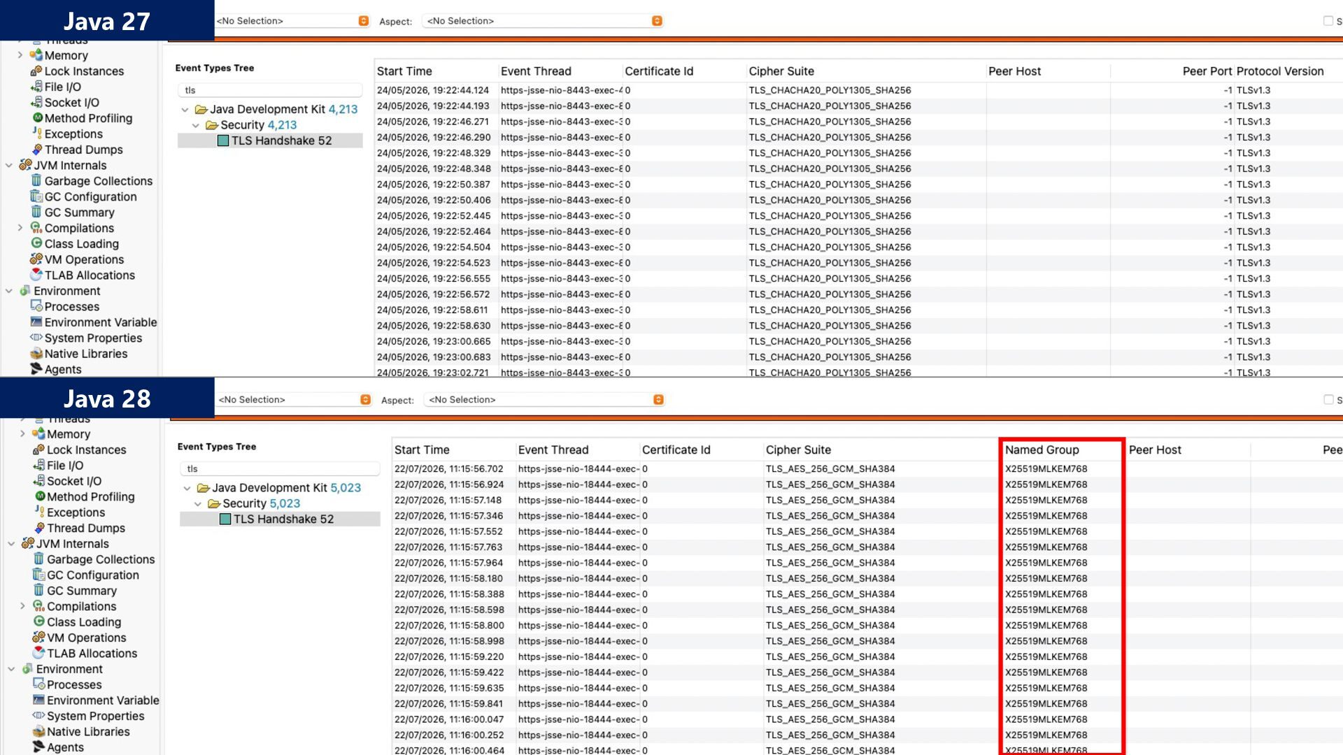This screenshot has height=755, width=1343.
Task: Open Garbage Collections in the Java 27 sidebar
Action: (98, 181)
